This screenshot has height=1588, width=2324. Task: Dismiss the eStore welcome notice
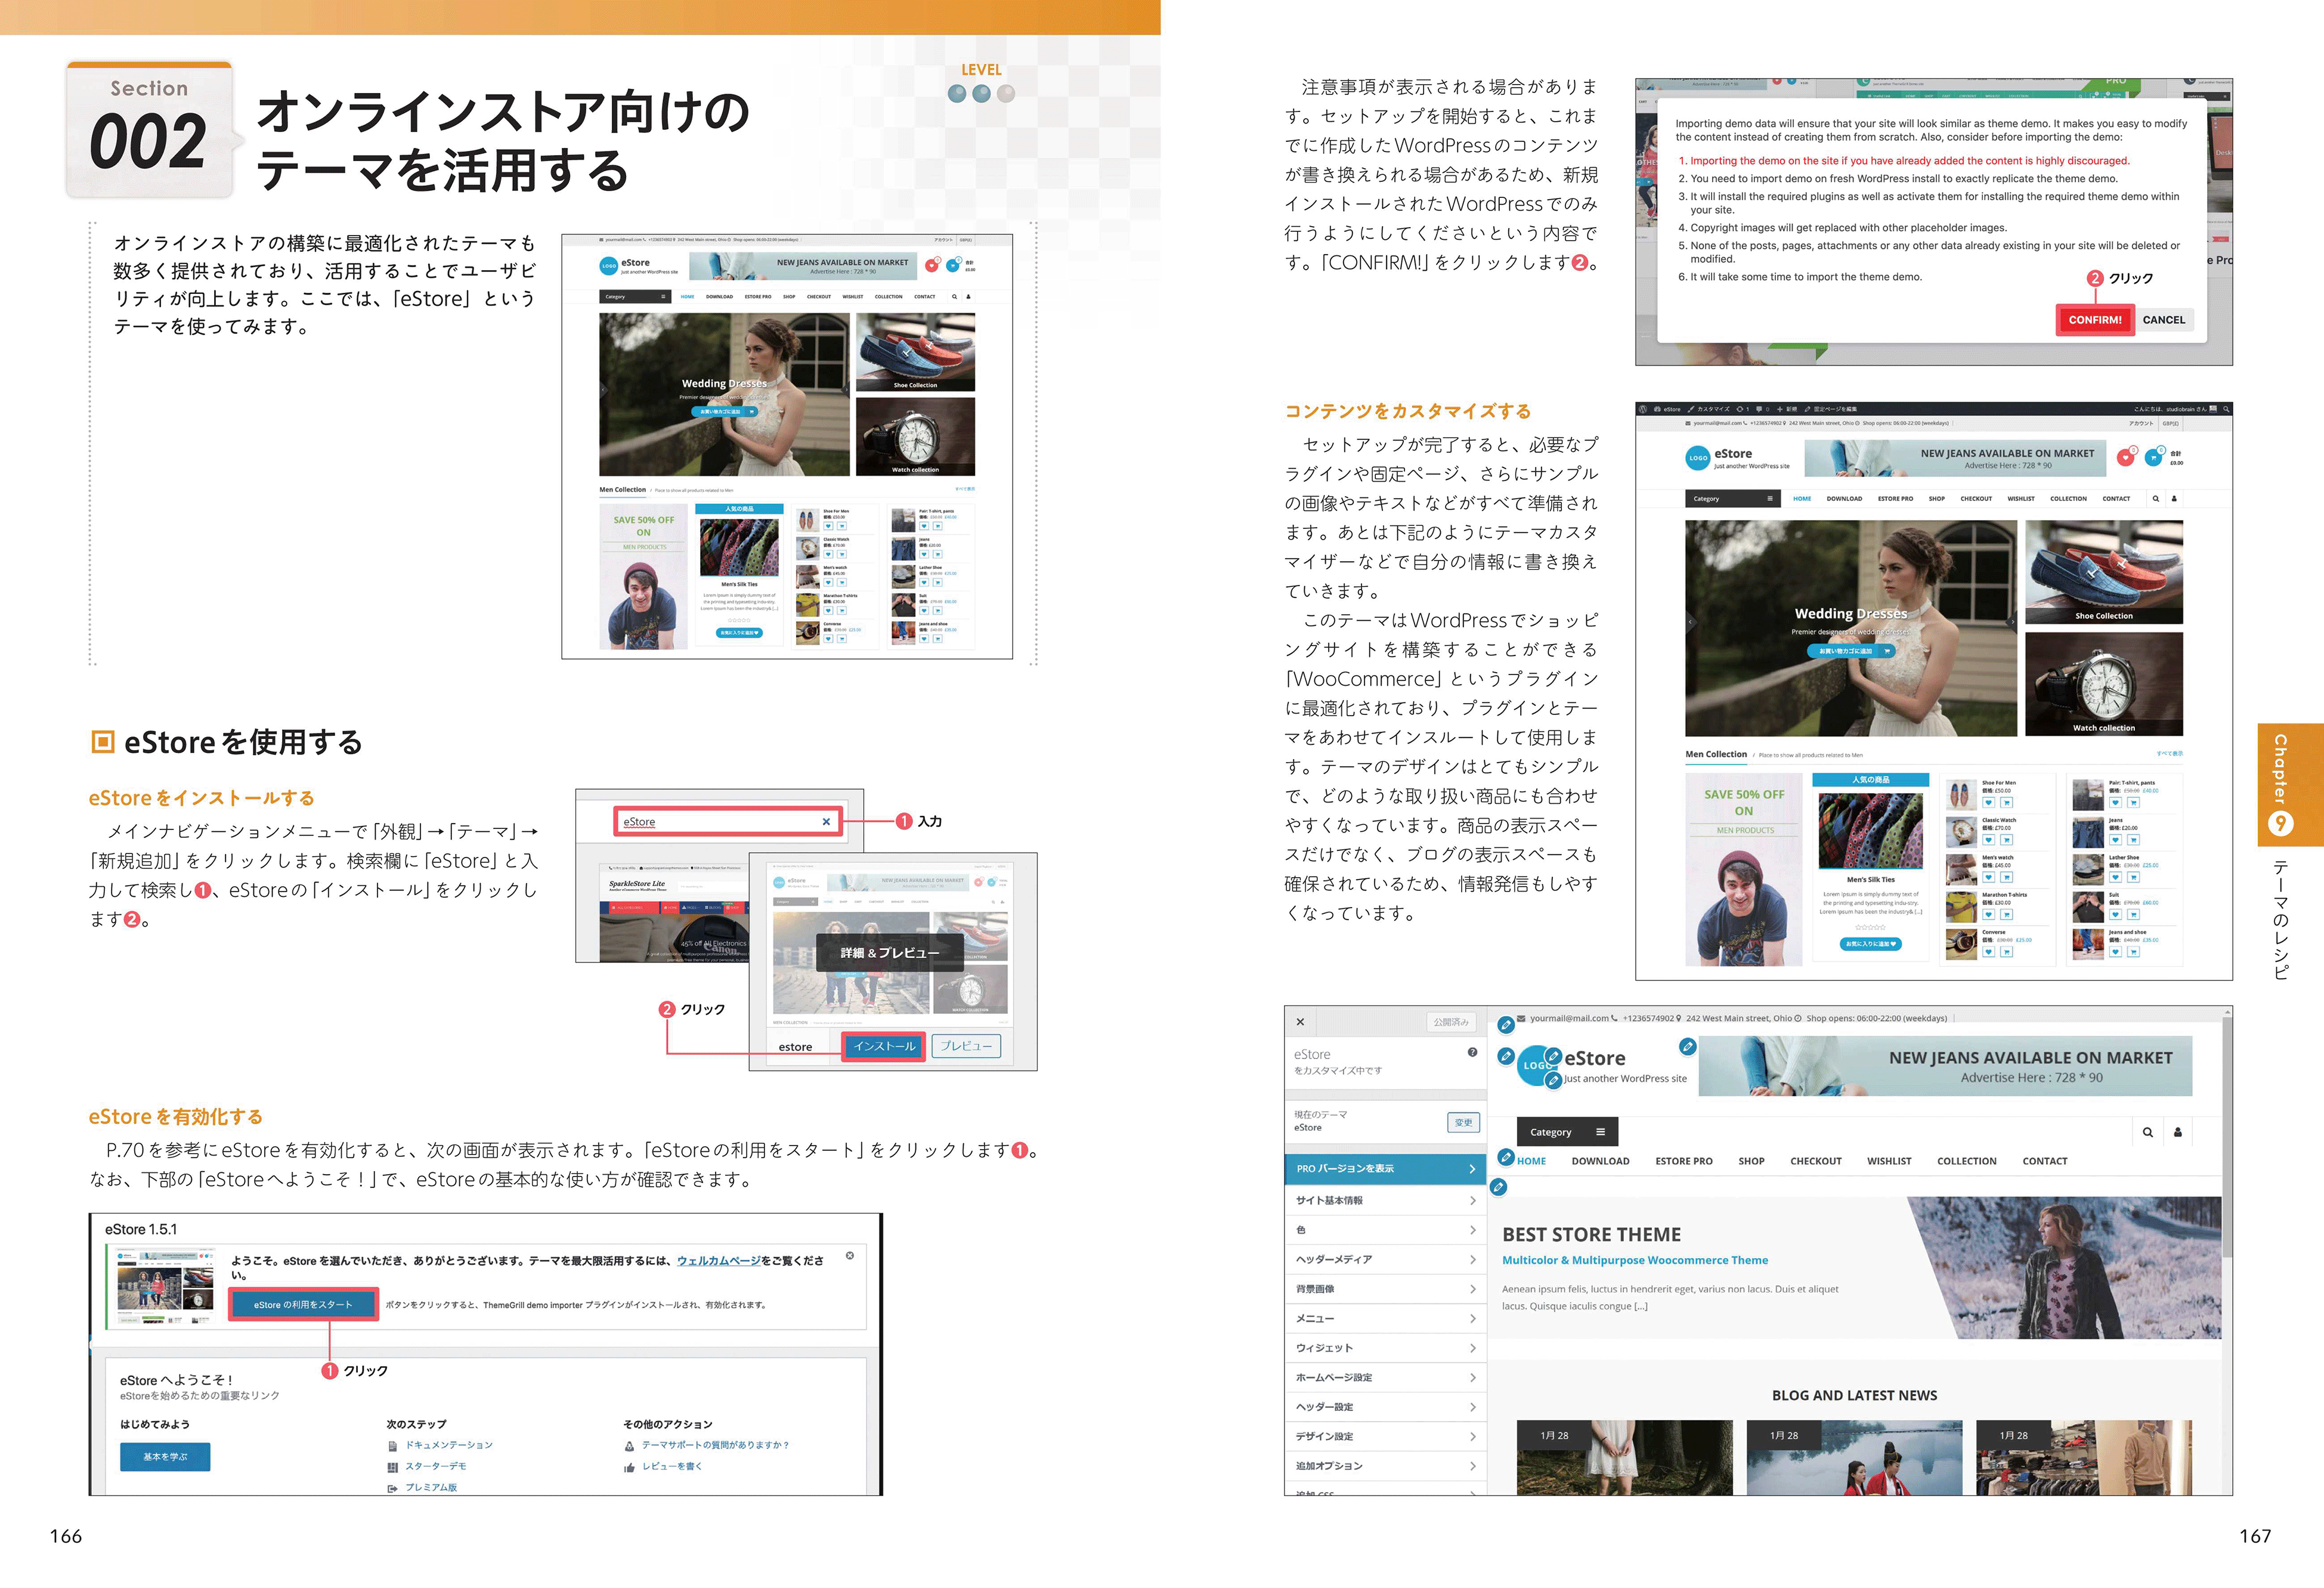pyautogui.click(x=850, y=1255)
